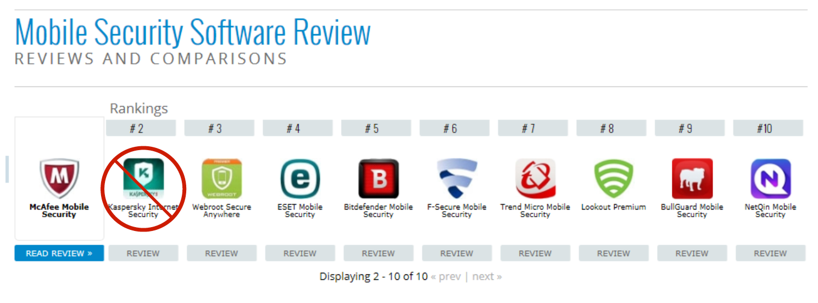
Task: Go to previous page via prev link
Action: (x=446, y=277)
